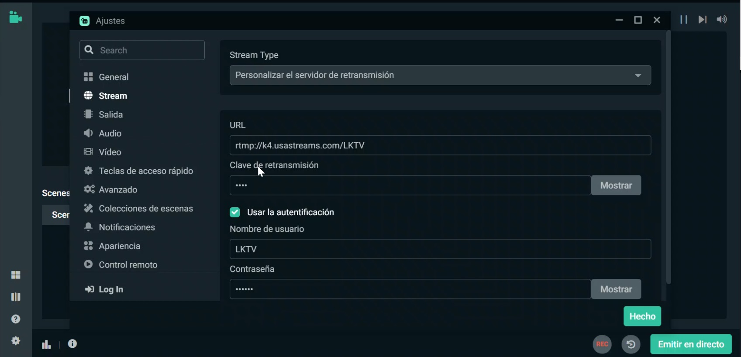Click the Search field in Ajustes
The width and height of the screenshot is (741, 357).
(x=142, y=50)
